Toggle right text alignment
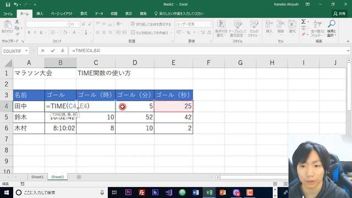The height and width of the screenshot is (198, 352). coord(110,32)
